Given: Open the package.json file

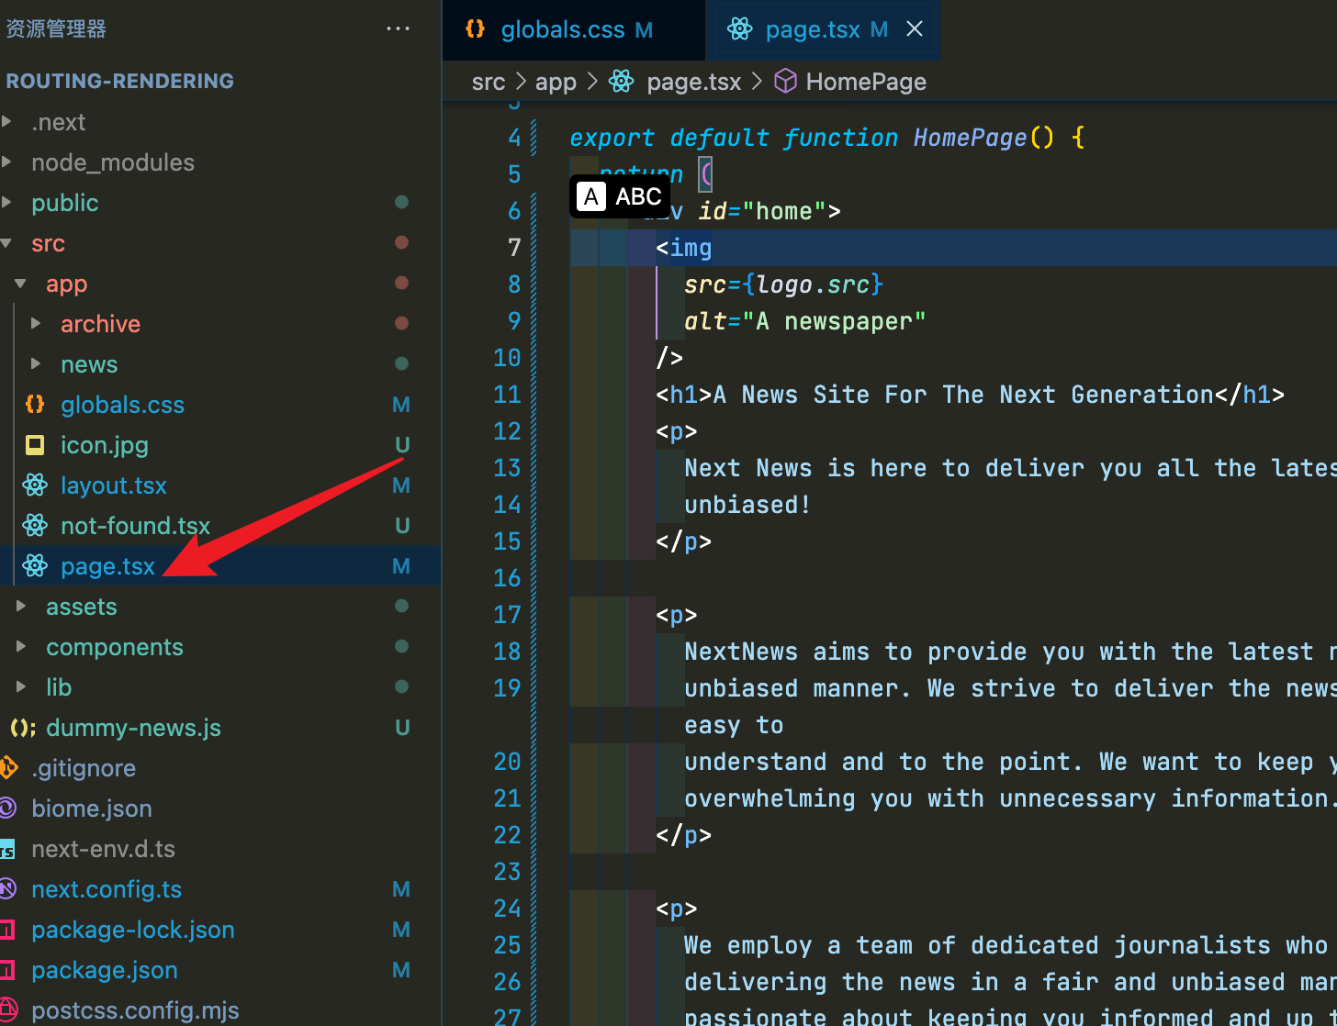Looking at the screenshot, I should [105, 970].
